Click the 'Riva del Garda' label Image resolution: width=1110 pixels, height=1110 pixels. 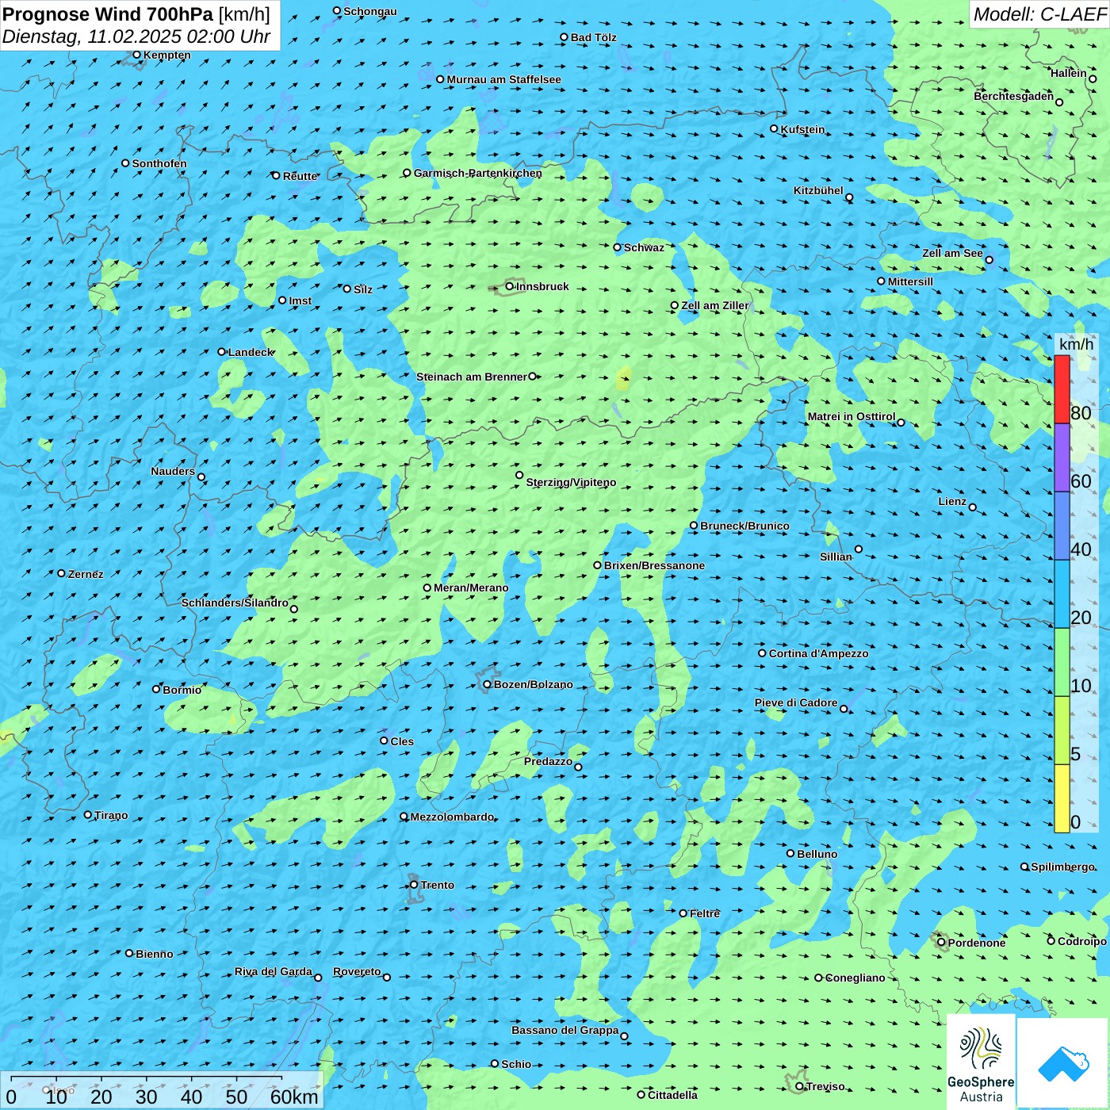coord(274,971)
